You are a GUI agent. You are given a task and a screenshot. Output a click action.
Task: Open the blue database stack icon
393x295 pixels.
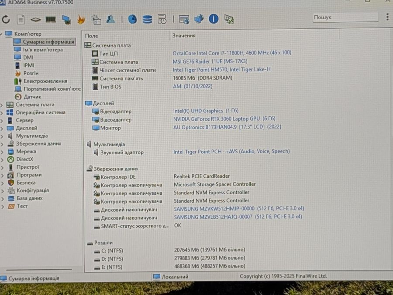[x=147, y=19]
